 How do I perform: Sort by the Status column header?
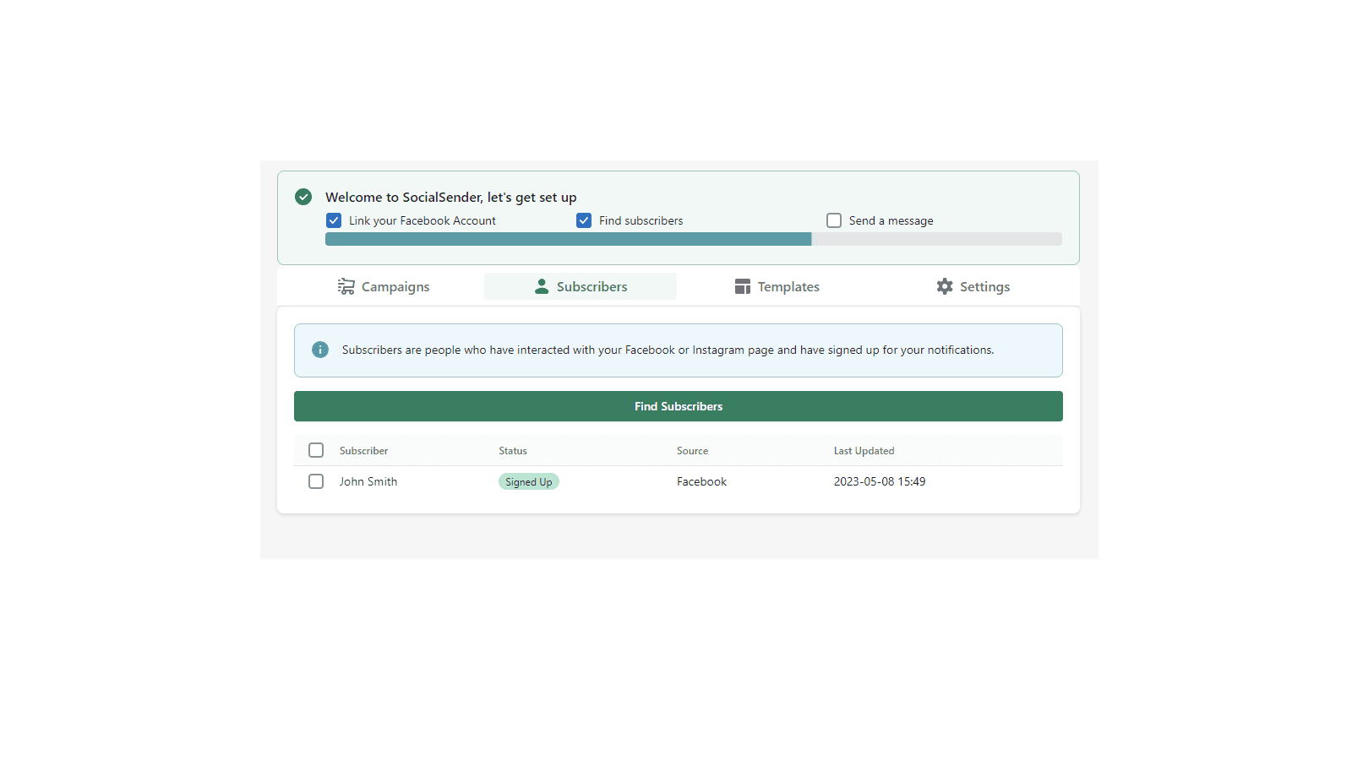(x=513, y=451)
